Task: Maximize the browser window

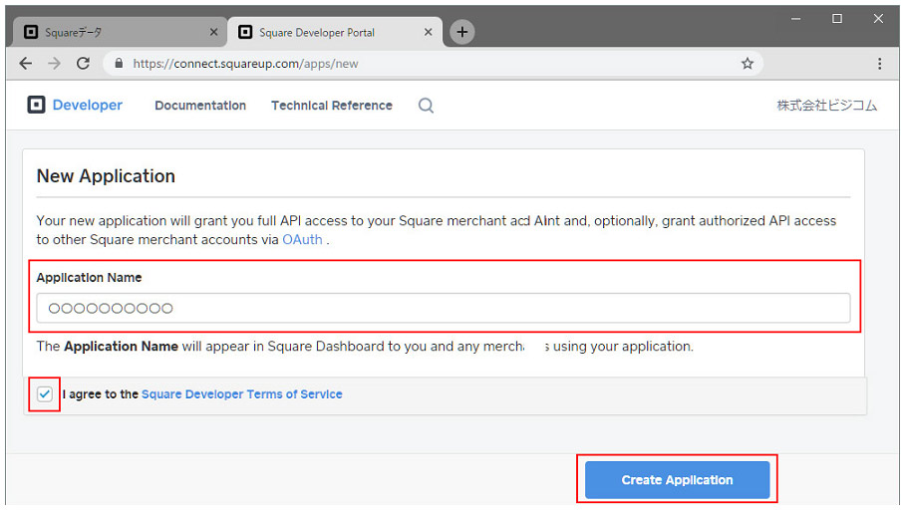Action: point(837,19)
